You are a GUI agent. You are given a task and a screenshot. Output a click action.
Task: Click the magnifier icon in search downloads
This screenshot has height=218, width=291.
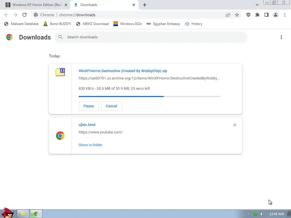pos(60,37)
